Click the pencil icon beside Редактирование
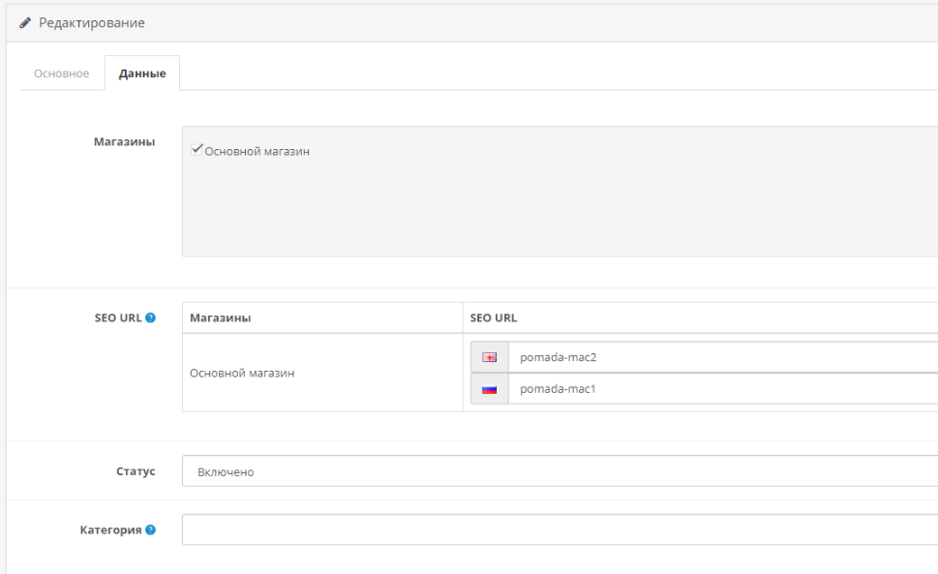 tap(25, 22)
